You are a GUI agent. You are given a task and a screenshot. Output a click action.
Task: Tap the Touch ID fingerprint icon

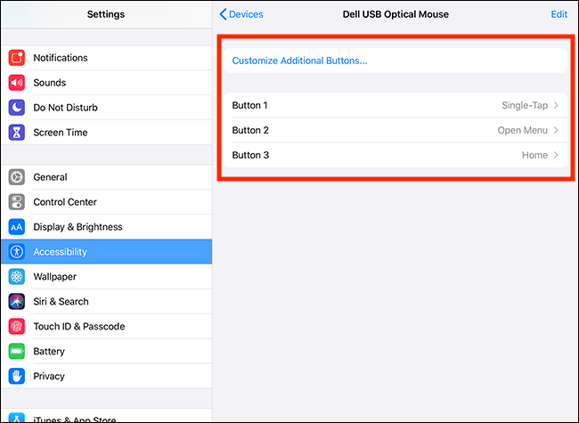coord(17,326)
